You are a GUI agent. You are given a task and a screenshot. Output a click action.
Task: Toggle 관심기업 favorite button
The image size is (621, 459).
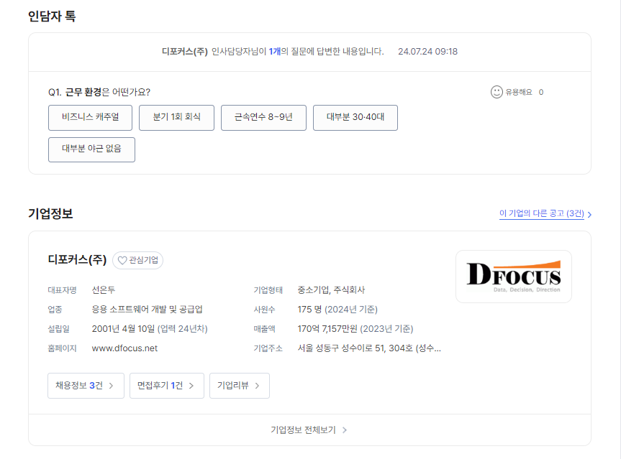click(138, 260)
